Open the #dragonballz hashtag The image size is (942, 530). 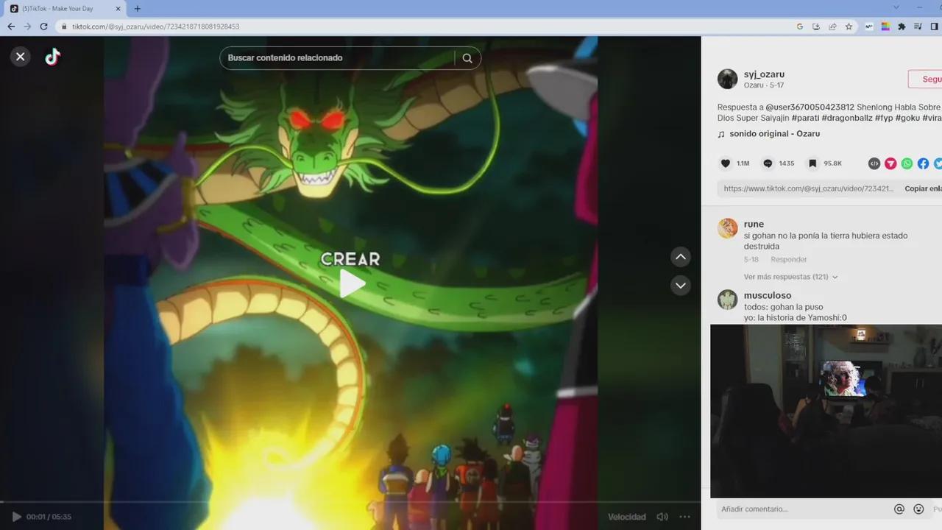click(846, 118)
